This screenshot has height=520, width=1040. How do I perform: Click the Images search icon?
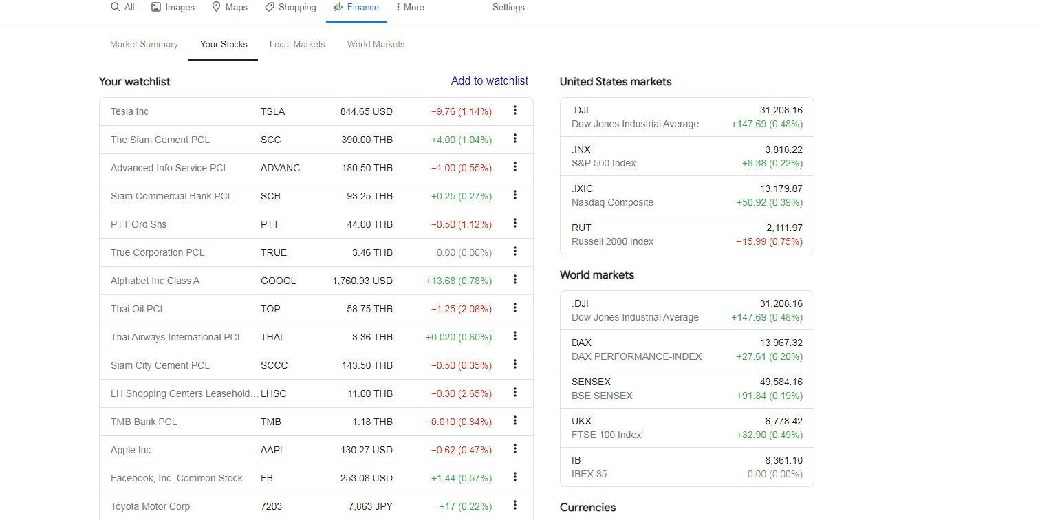(x=156, y=7)
